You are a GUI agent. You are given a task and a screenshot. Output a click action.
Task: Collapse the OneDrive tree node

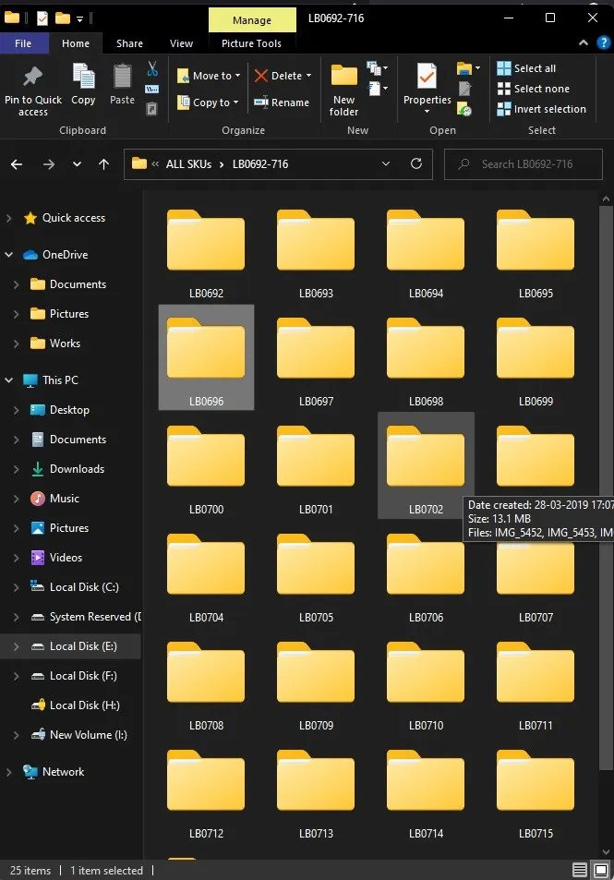point(9,254)
